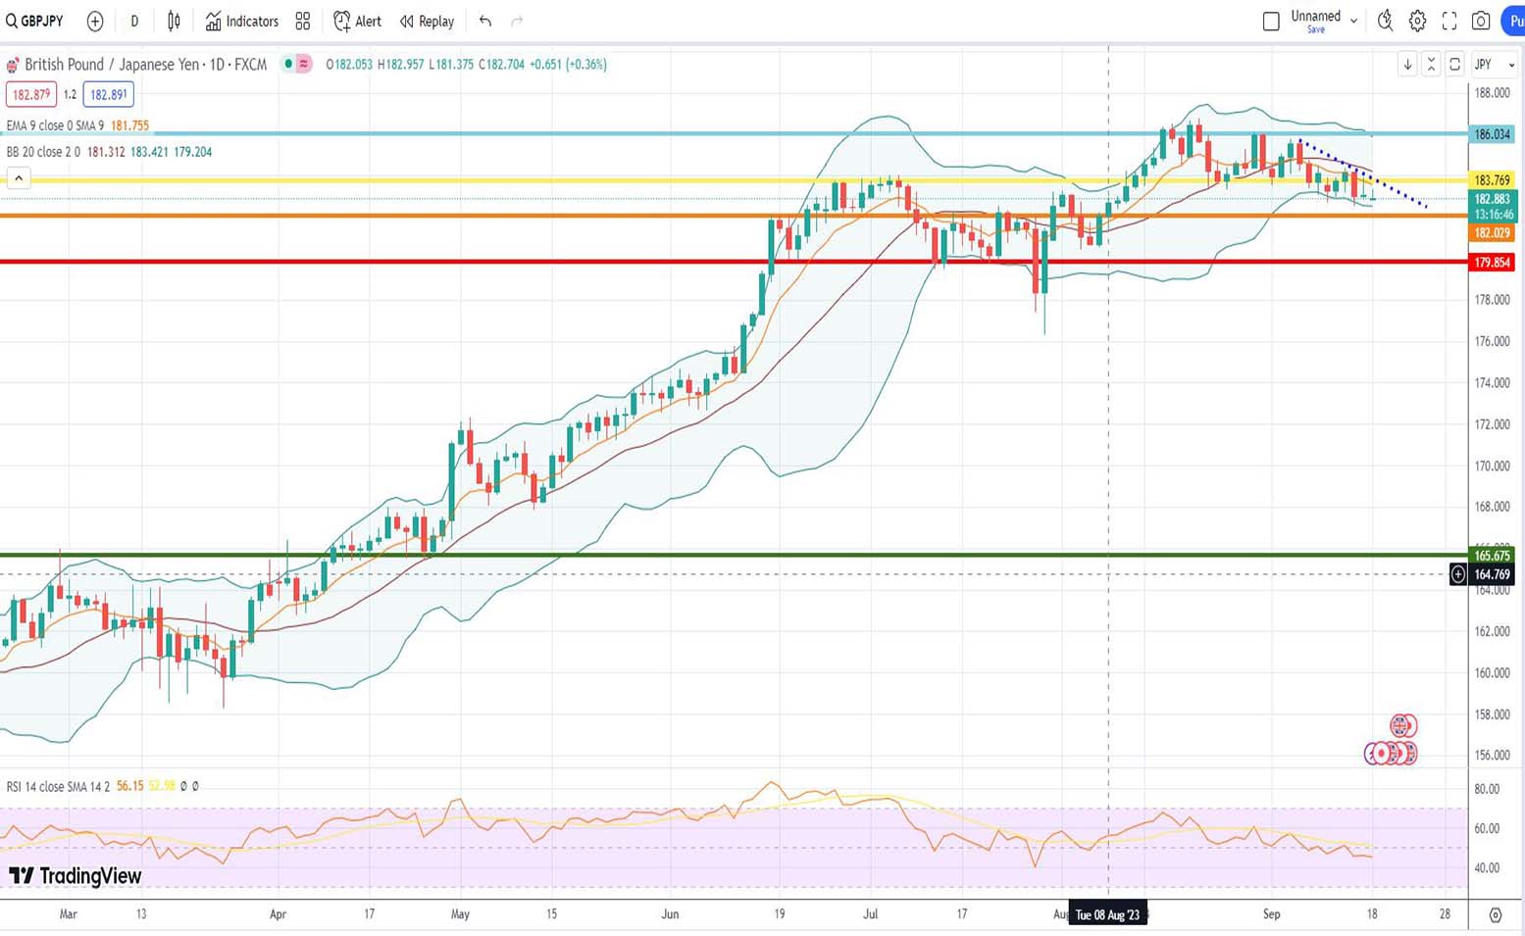Screen dimensions: 1525x936
Task: Collapse the indicator legend with chevron
Action: 19,178
